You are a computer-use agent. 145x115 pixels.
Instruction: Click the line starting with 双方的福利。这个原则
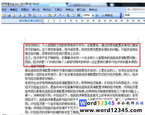82,49
